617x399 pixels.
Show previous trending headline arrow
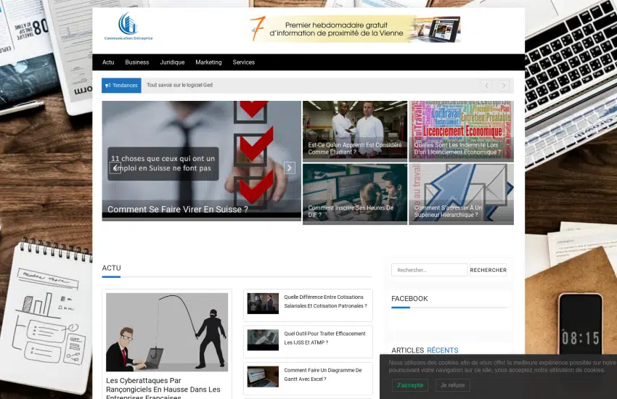[x=486, y=86]
